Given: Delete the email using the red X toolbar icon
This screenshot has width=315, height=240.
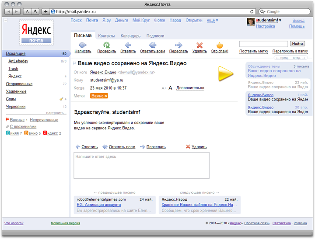Looking at the screenshot, I should [x=199, y=45].
